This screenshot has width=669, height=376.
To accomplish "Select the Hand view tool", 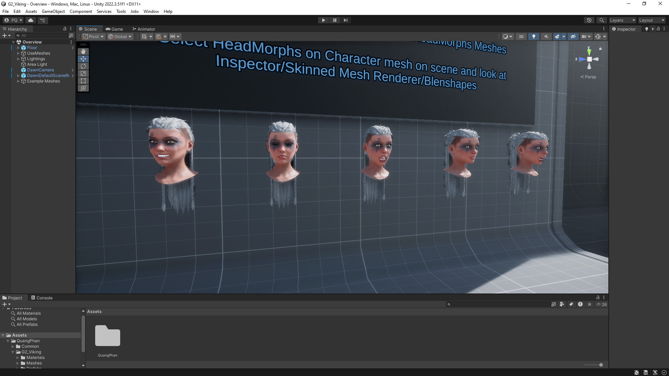I will pos(83,52).
